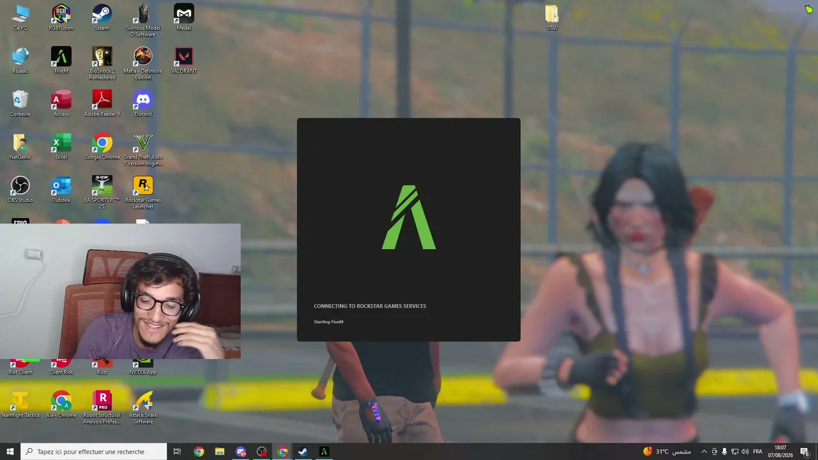Select the NVIDIA App desktop shortcut
Image resolution: width=818 pixels, height=460 pixels.
click(143, 367)
